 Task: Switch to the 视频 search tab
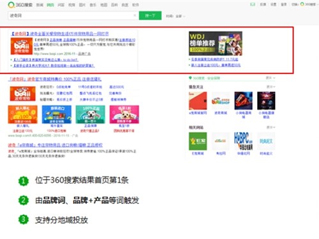[x=71, y=5]
